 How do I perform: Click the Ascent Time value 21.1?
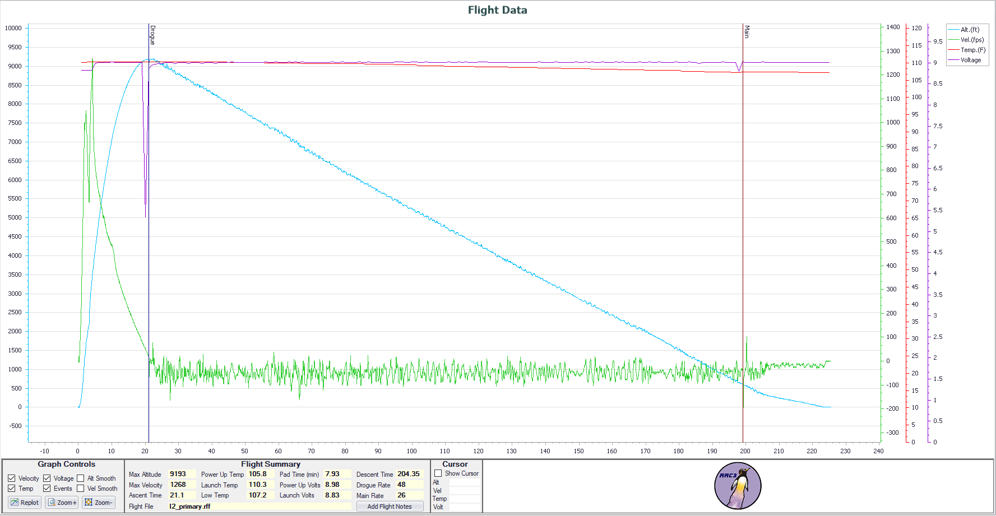(182, 495)
